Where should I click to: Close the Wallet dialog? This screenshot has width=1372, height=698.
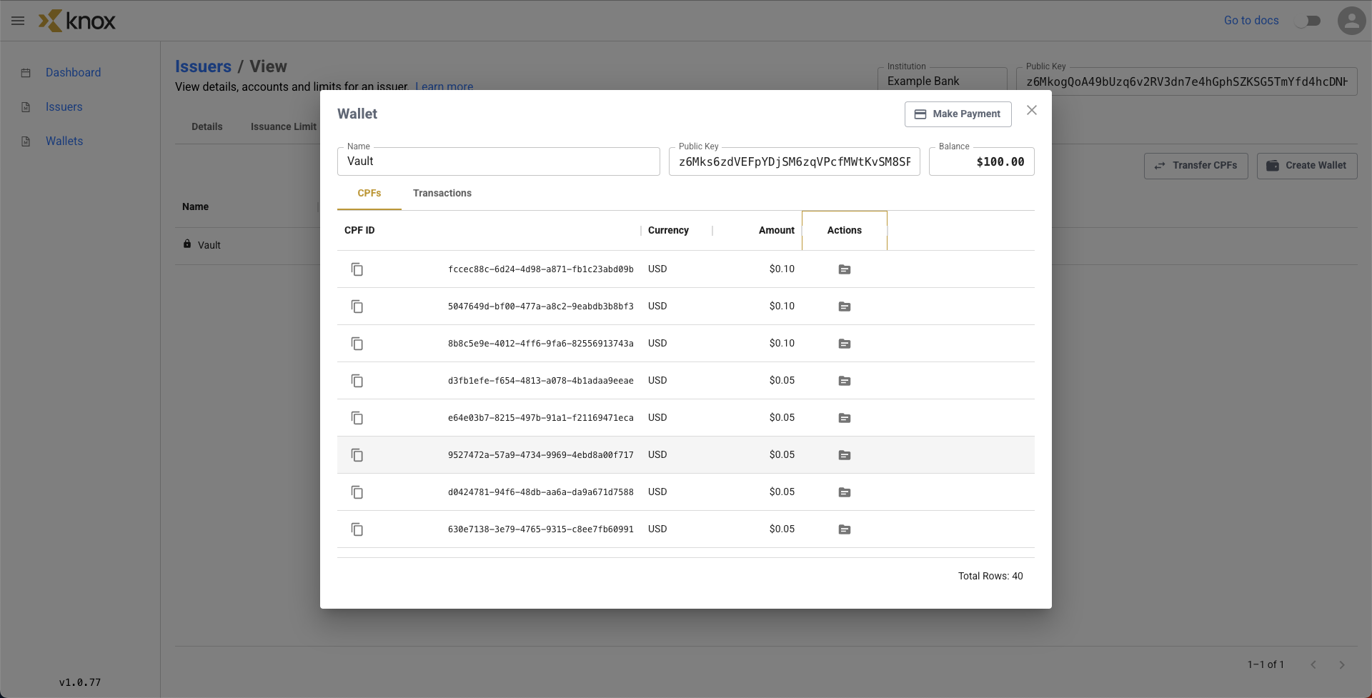pos(1032,110)
